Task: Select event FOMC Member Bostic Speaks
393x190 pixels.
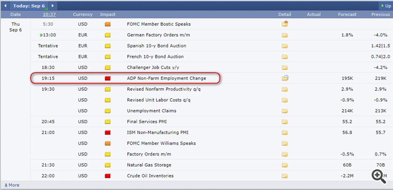Action: click(159, 24)
